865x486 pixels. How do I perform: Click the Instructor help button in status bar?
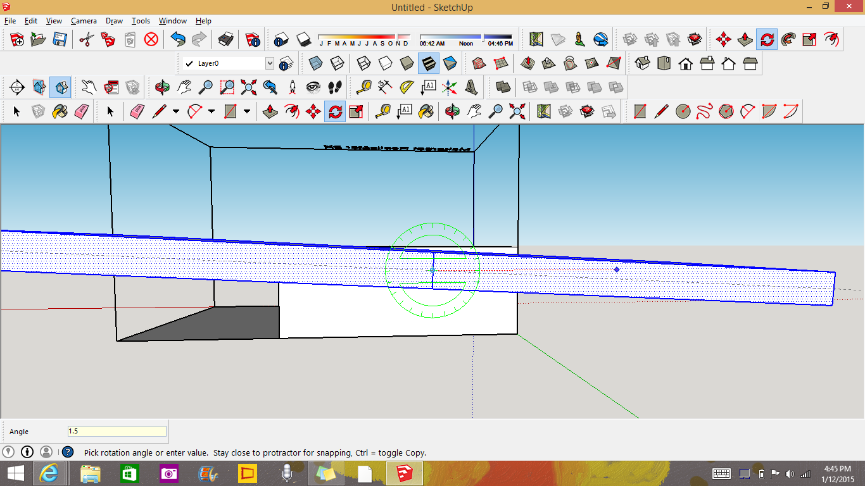tap(68, 452)
